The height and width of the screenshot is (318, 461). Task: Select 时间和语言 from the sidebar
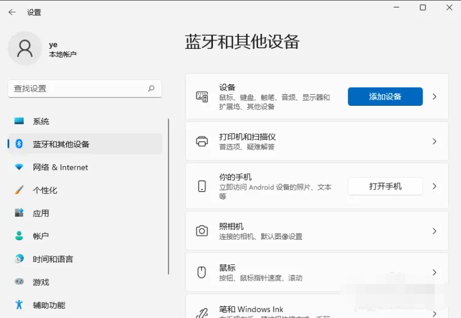pos(53,259)
